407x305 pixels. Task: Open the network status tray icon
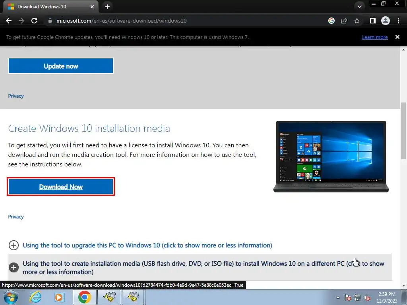357,297
